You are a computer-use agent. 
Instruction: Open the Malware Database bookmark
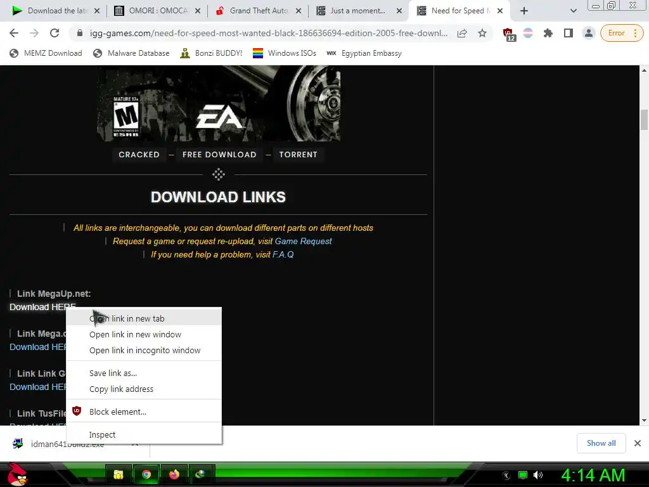(x=131, y=53)
